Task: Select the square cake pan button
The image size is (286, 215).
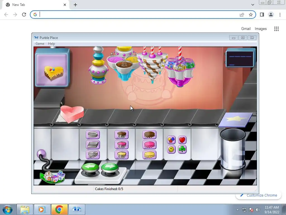Action: tap(93, 145)
